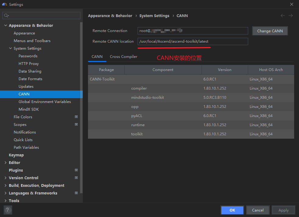This screenshot has width=299, height=217.
Task: Collapse the System Settings subtree
Action: pos(10,48)
